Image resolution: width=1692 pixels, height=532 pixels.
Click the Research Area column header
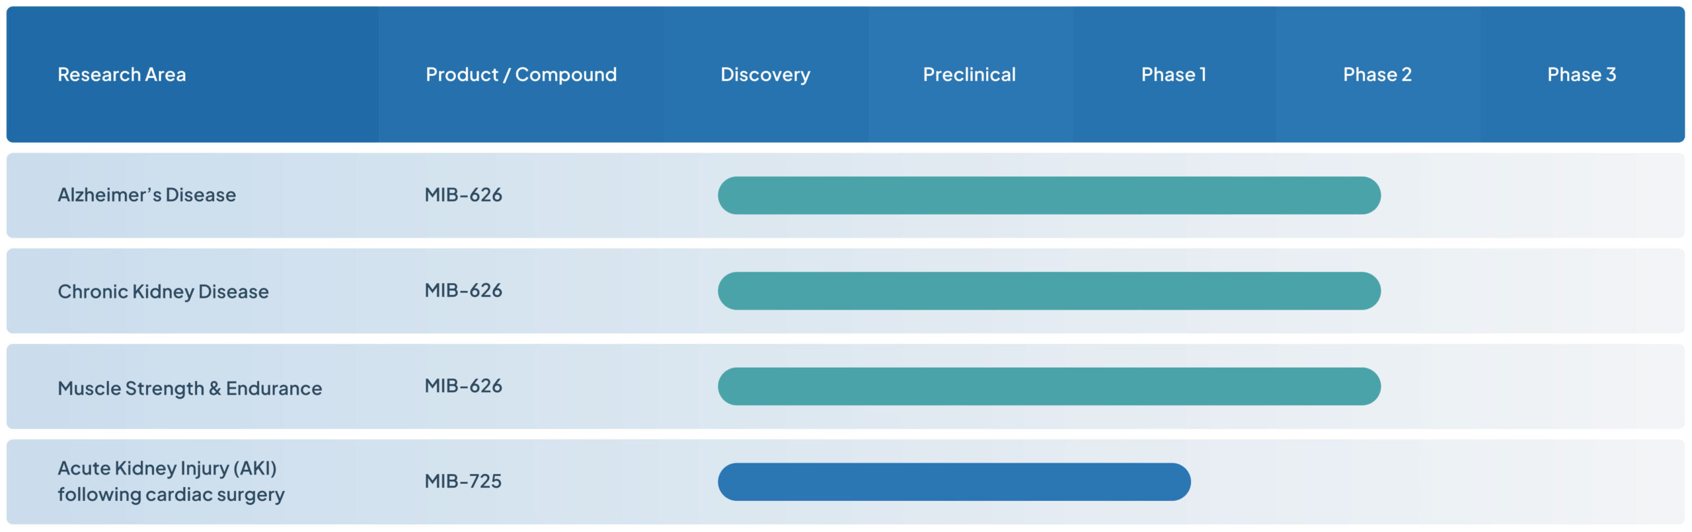click(122, 75)
